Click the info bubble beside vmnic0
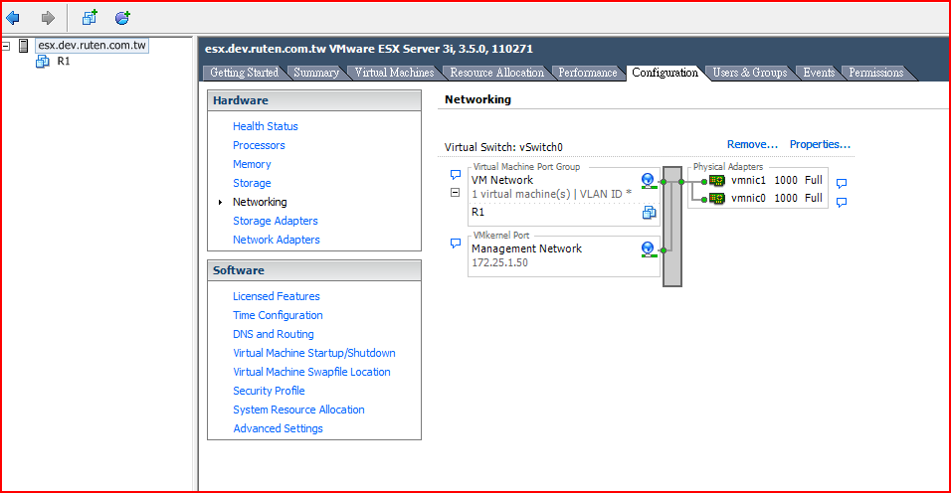Screen dimensions: 951x493 [x=842, y=203]
